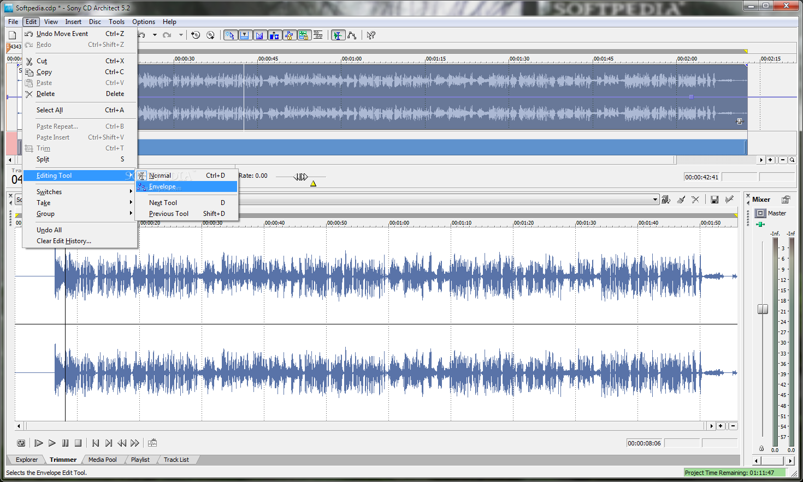Screen dimensions: 803x482
Task: Click Trimmer Stop button
Action: pyautogui.click(x=78, y=443)
